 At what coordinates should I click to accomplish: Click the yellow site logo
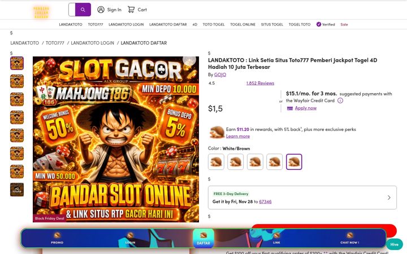41,12
